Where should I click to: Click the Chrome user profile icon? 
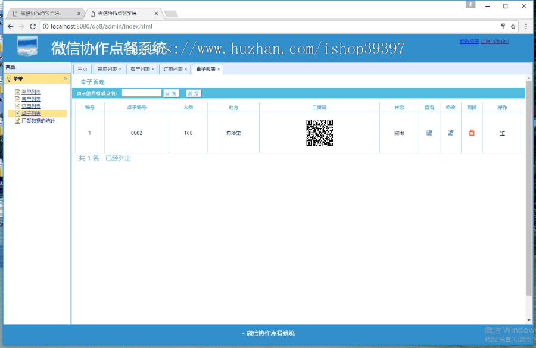(470, 4)
